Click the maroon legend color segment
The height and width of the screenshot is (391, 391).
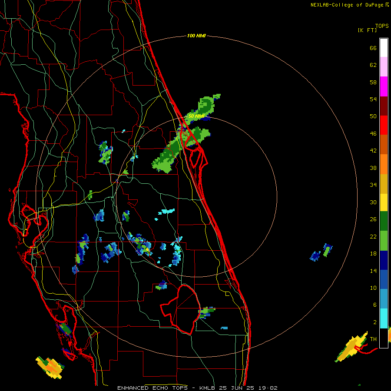[x=384, y=106]
